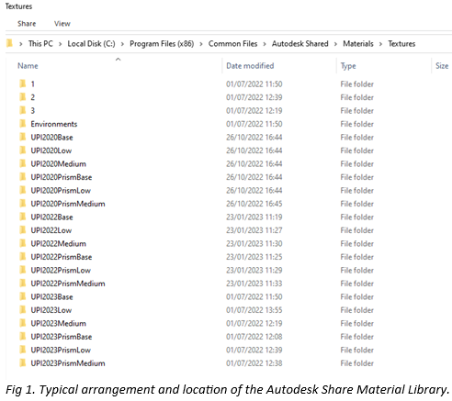
Task: Click date 01/07/2022 12:08 cell
Action: coord(254,337)
